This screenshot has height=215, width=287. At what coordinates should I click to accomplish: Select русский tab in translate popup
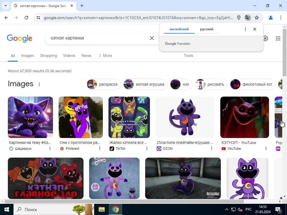tap(207, 29)
